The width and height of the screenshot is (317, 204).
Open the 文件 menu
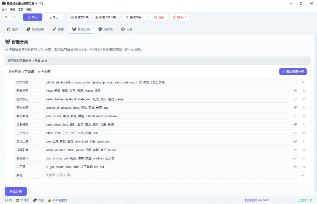(x=4, y=9)
